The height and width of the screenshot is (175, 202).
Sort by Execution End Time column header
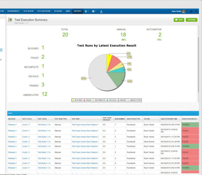[x=169, y=118]
